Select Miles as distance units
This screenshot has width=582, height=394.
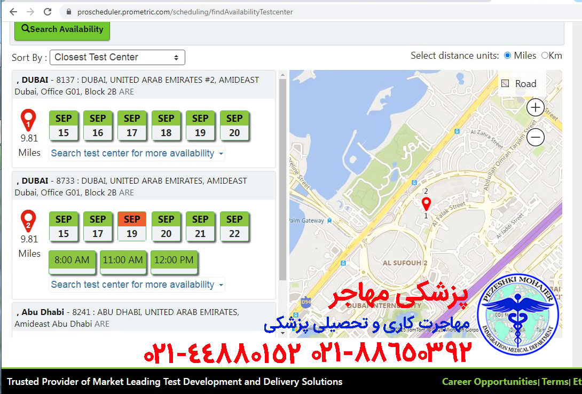tap(507, 55)
